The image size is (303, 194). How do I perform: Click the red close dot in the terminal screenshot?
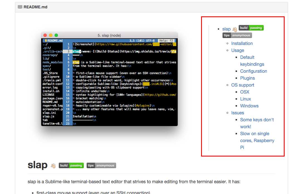point(45,35)
